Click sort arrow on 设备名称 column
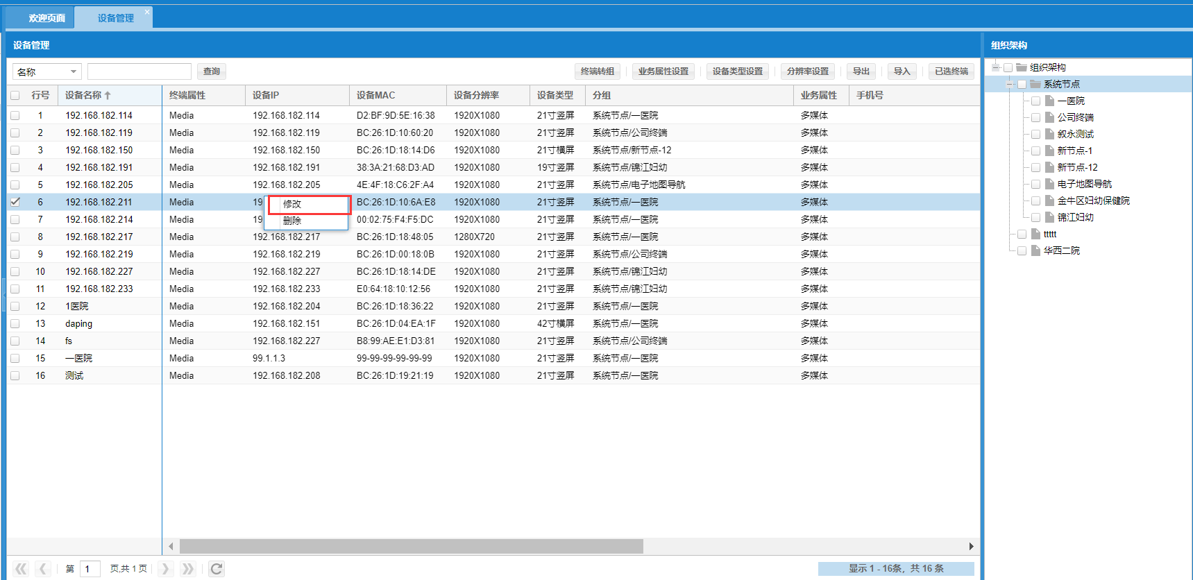 click(108, 96)
